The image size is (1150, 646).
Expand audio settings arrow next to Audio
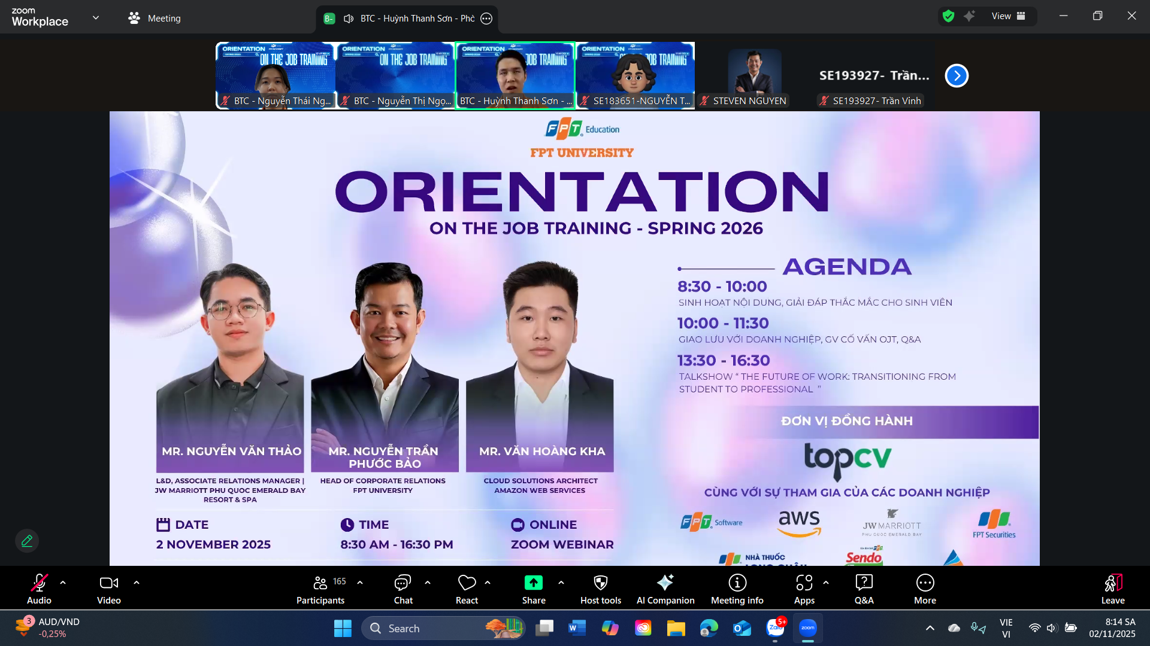point(63,582)
